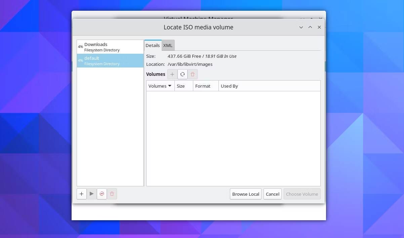Switch to the XML tab

[x=168, y=45]
